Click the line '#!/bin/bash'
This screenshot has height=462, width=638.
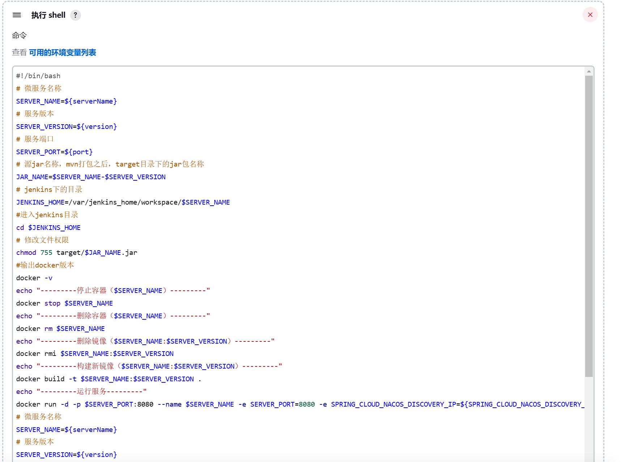tap(38, 76)
